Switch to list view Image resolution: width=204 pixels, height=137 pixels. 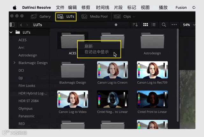pos(154,25)
